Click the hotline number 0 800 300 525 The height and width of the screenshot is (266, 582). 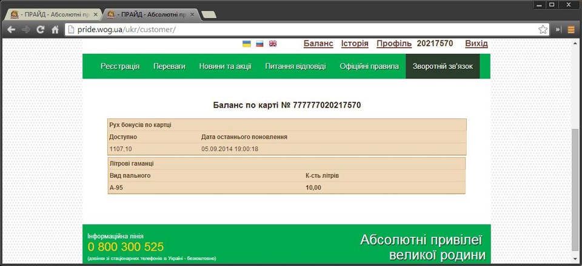(126, 247)
